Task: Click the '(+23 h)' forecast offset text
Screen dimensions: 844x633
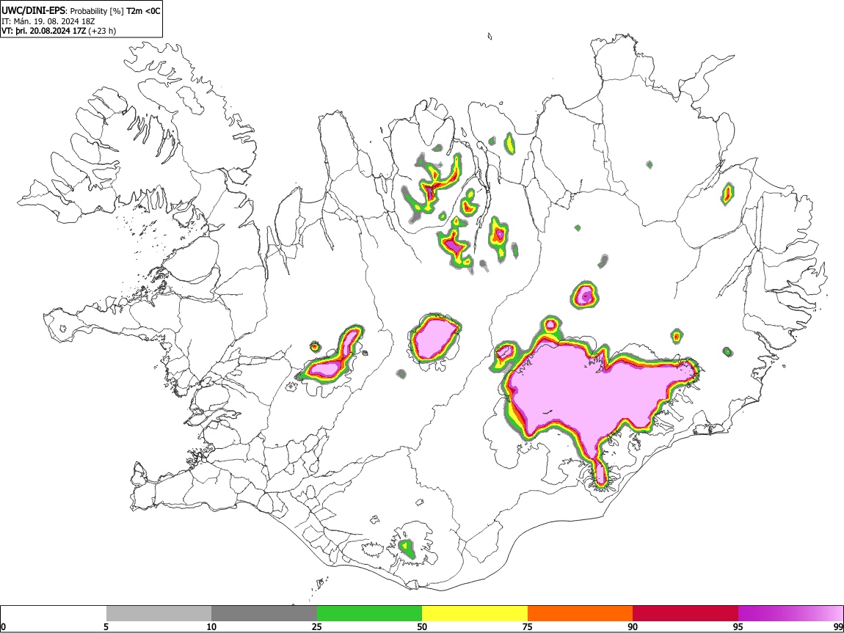Action: click(102, 31)
